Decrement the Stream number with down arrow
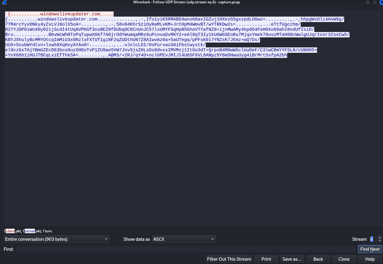Screen dimensions: 383x264 [x=379, y=241]
